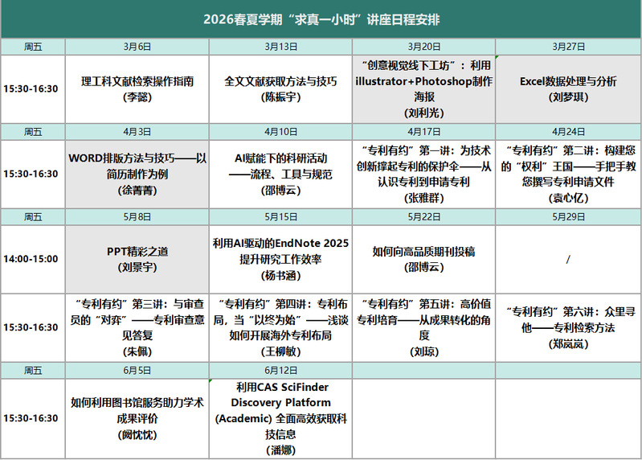Click the 全文文献获取方法与技巧 lecture cell
The image size is (642, 460).
(280, 88)
